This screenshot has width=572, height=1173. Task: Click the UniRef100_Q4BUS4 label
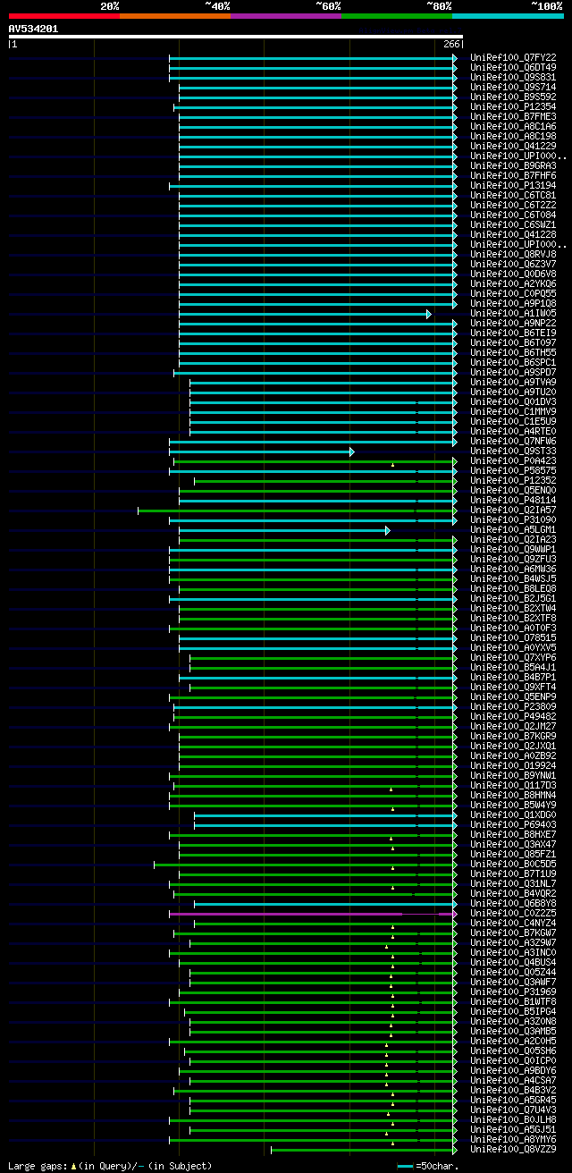tap(514, 962)
